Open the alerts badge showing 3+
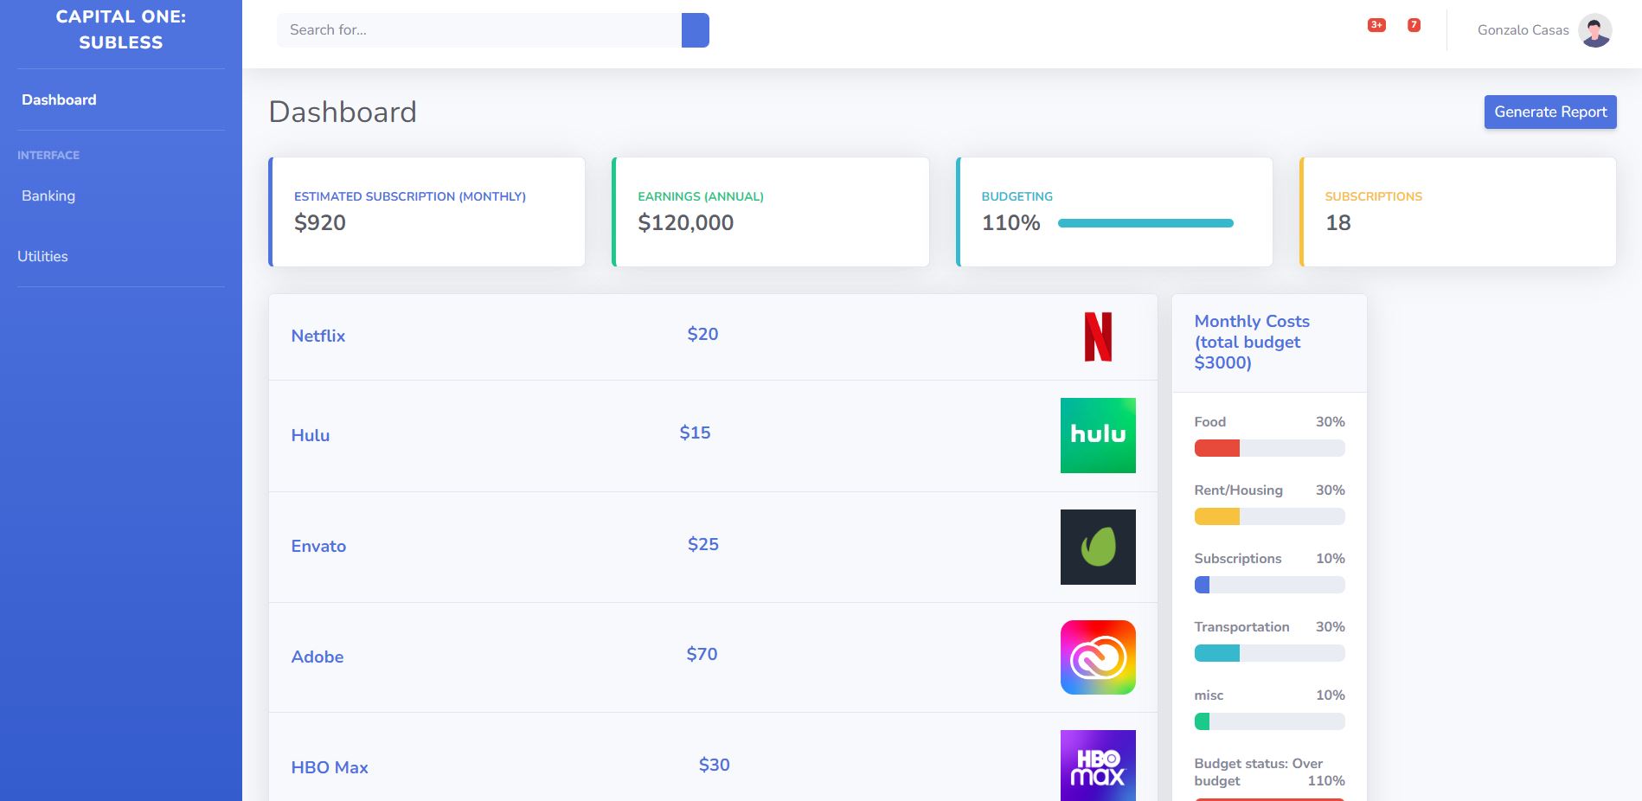The height and width of the screenshot is (801, 1642). (x=1376, y=25)
